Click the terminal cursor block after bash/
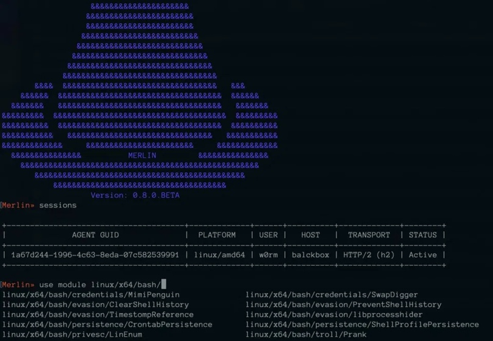Screen dimensions: 493x341 (164, 284)
